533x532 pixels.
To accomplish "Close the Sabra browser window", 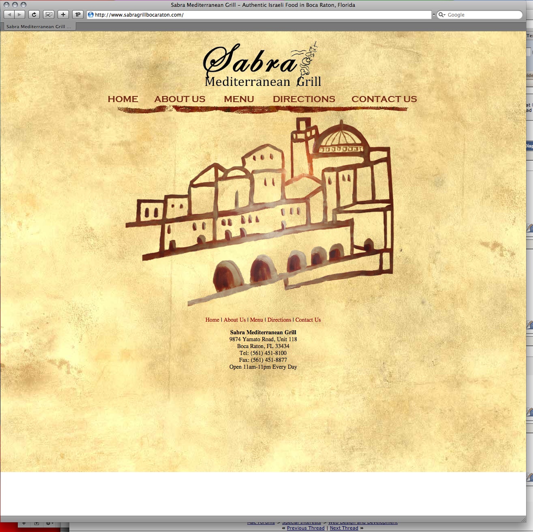I will tap(6, 5).
